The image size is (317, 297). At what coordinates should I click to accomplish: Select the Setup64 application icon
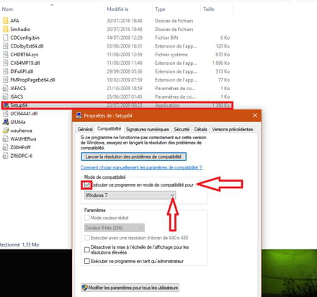(6, 105)
